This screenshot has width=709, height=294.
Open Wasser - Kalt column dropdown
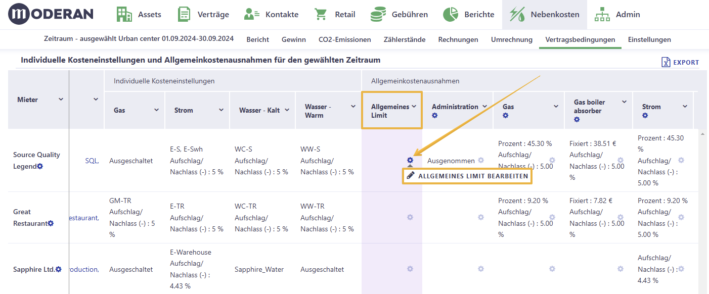(287, 110)
